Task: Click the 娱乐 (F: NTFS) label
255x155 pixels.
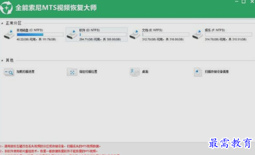Action: coord(215,30)
